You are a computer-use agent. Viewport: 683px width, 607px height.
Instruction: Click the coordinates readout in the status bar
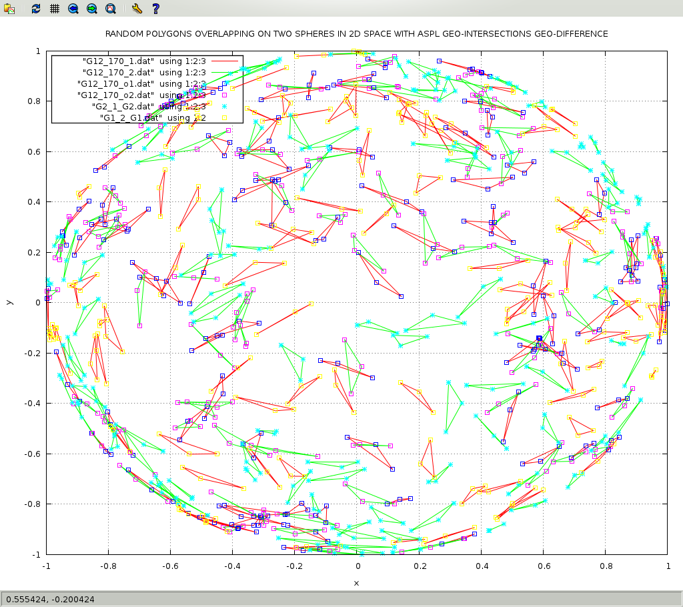coord(51,599)
